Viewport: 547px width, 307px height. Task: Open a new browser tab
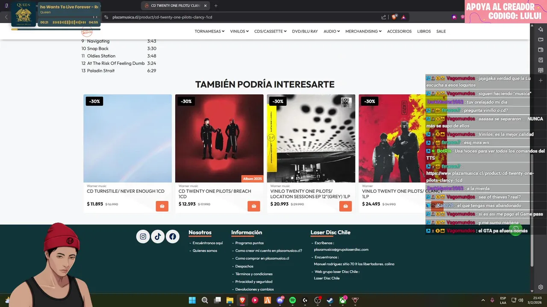click(216, 6)
